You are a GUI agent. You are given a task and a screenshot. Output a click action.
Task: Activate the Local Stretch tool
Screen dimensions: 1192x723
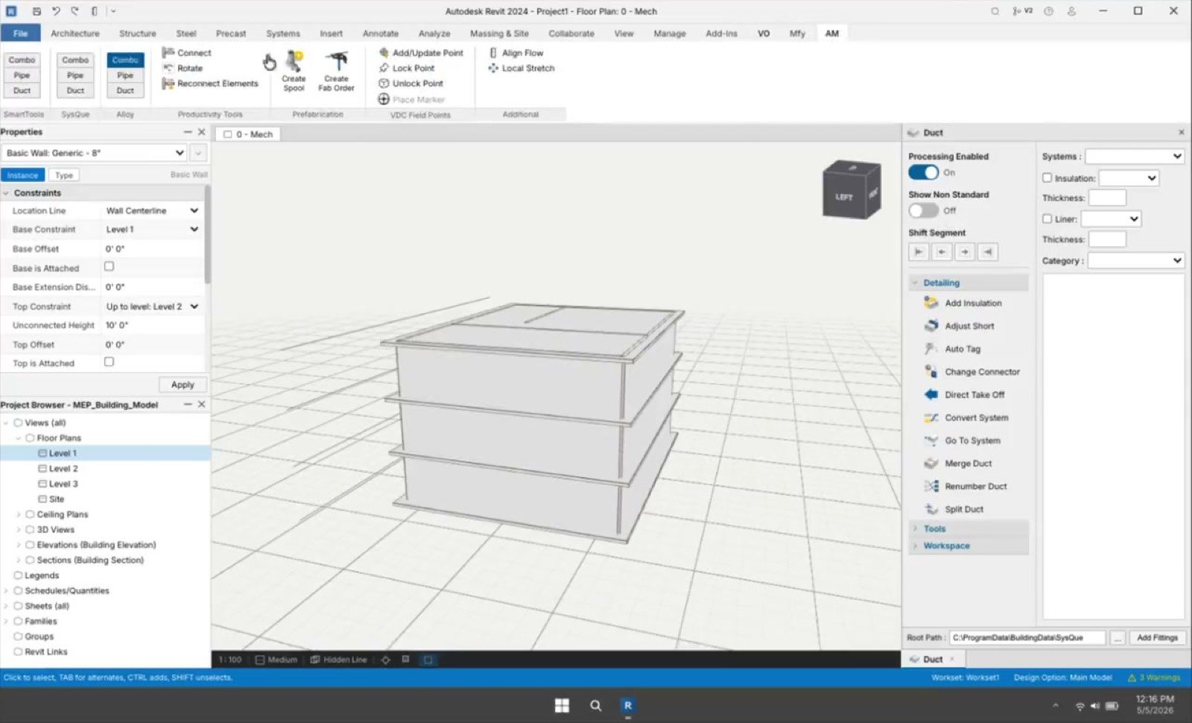click(521, 68)
